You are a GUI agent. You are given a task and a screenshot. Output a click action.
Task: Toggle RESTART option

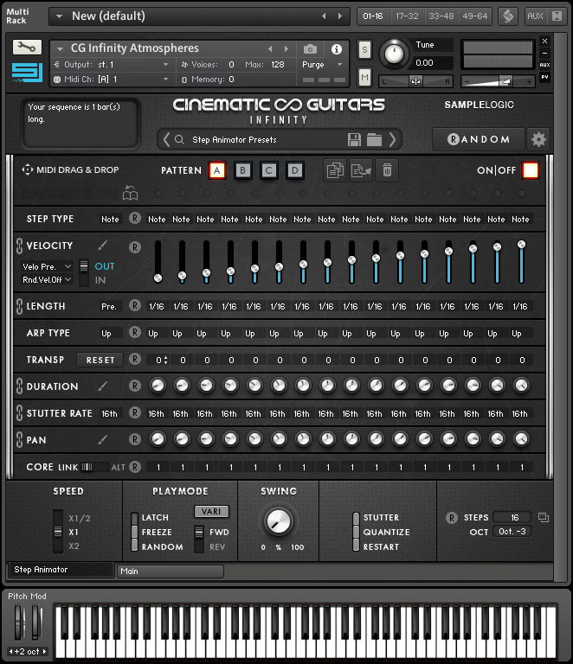tap(356, 546)
